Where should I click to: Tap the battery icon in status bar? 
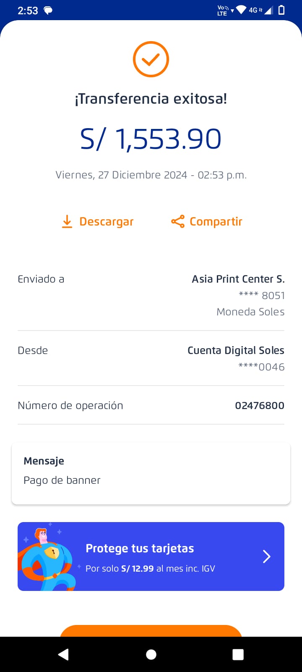tap(281, 10)
